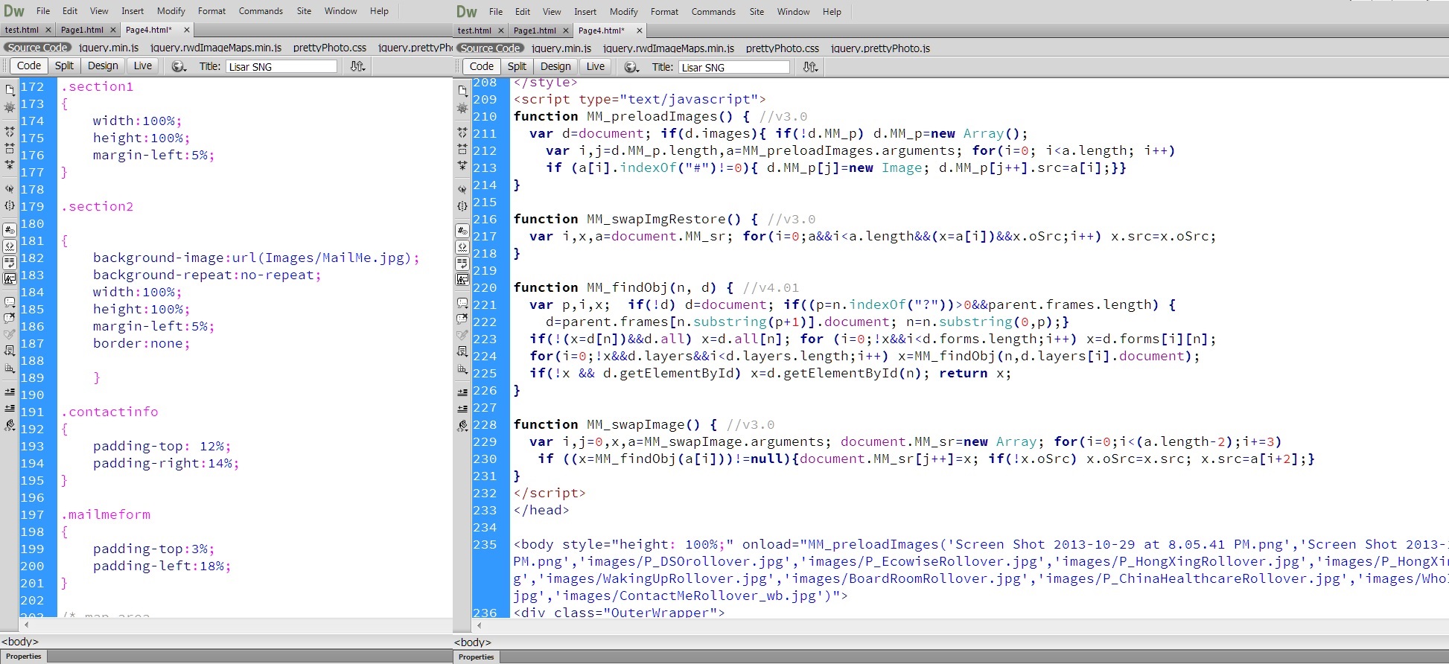This screenshot has width=1449, height=664.
Task: Open Recent Snippets dropdown in left window
Action: coord(10,351)
